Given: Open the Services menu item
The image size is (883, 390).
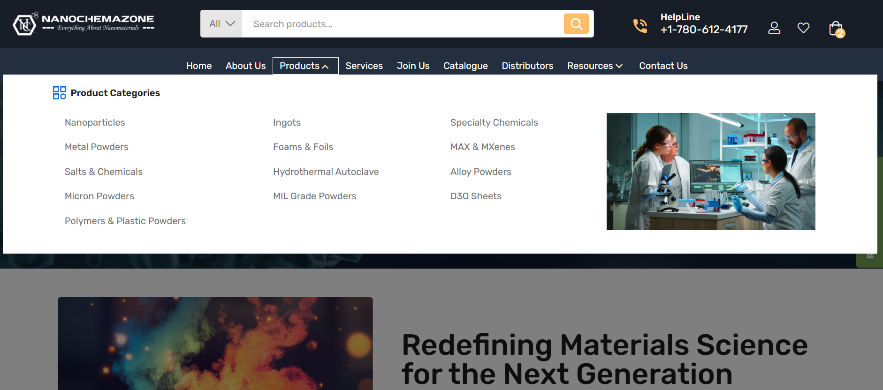Looking at the screenshot, I should pyautogui.click(x=364, y=66).
